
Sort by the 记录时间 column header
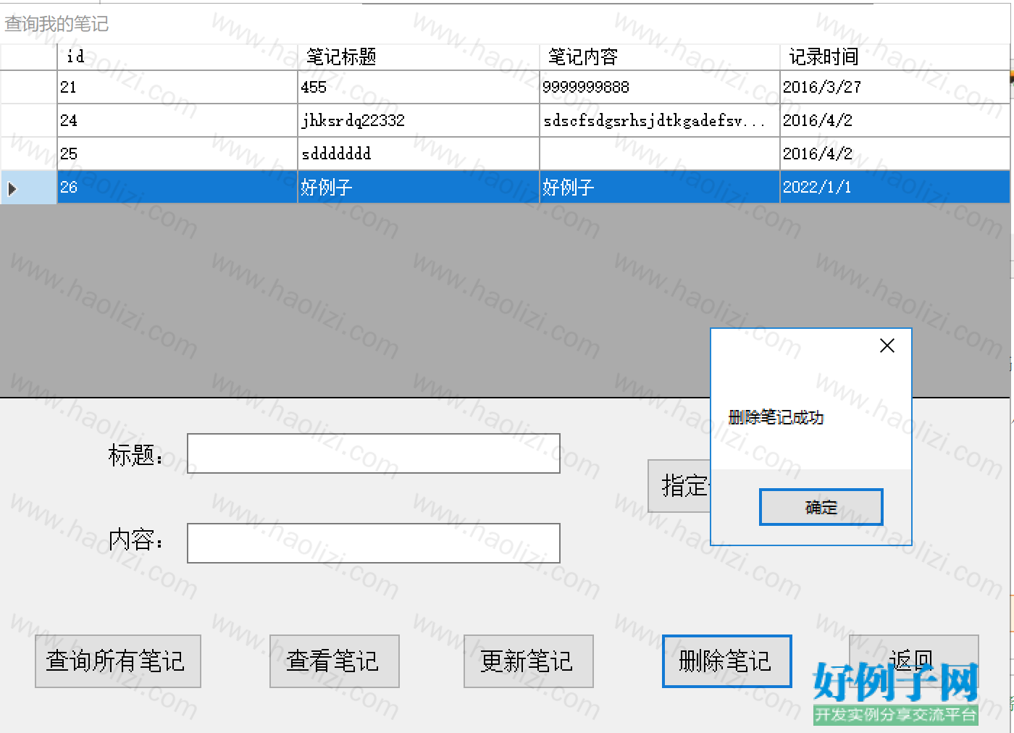pyautogui.click(x=895, y=57)
